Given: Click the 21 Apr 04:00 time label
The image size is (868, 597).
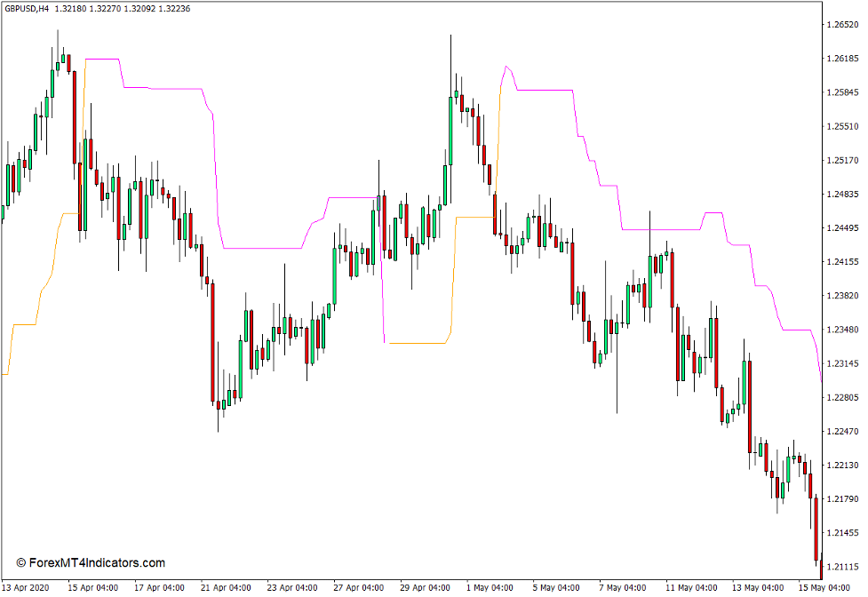Looking at the screenshot, I should pyautogui.click(x=227, y=587).
